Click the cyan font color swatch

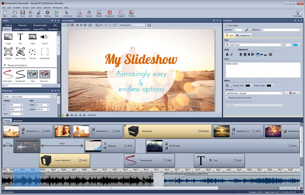(x=295, y=45)
